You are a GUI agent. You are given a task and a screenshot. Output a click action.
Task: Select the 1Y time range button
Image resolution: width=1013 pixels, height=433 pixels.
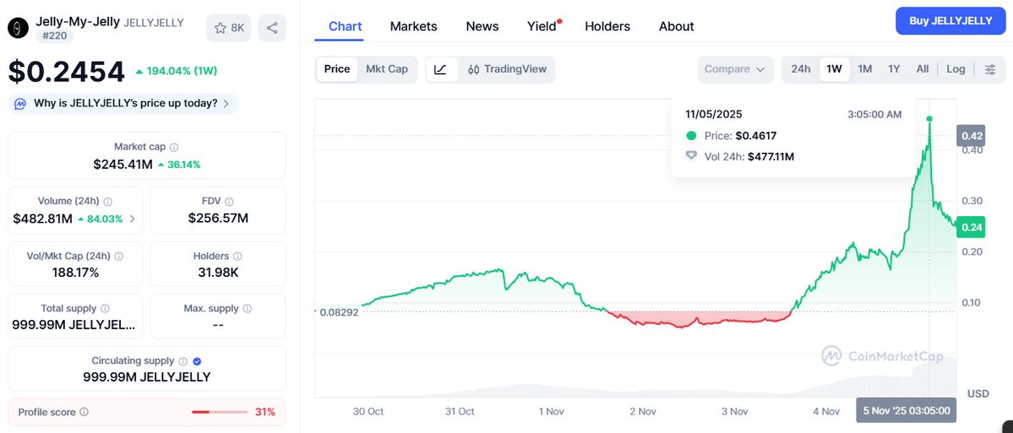[894, 69]
